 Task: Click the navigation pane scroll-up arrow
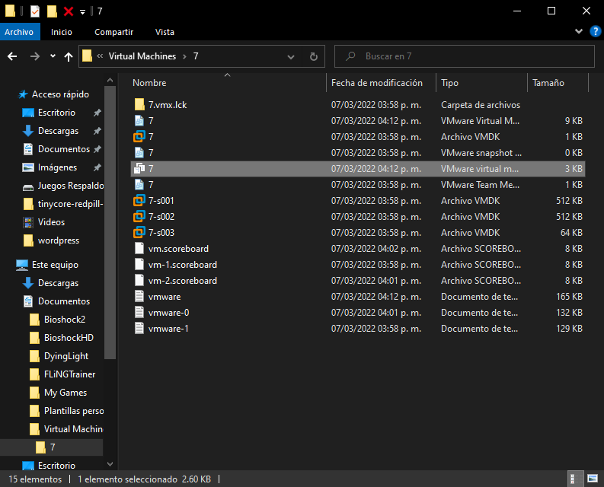(110, 80)
